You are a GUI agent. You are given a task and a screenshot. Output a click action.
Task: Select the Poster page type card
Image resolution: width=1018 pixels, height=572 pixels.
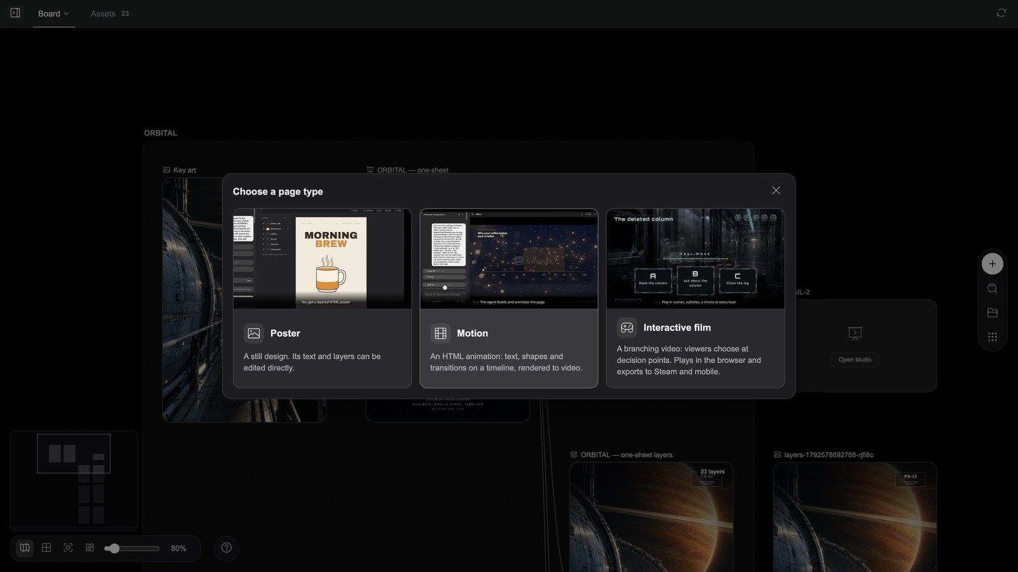tap(322, 298)
